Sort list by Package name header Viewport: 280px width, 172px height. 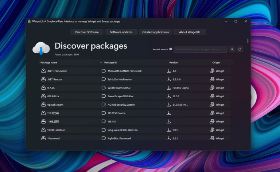pyautogui.click(x=49, y=63)
